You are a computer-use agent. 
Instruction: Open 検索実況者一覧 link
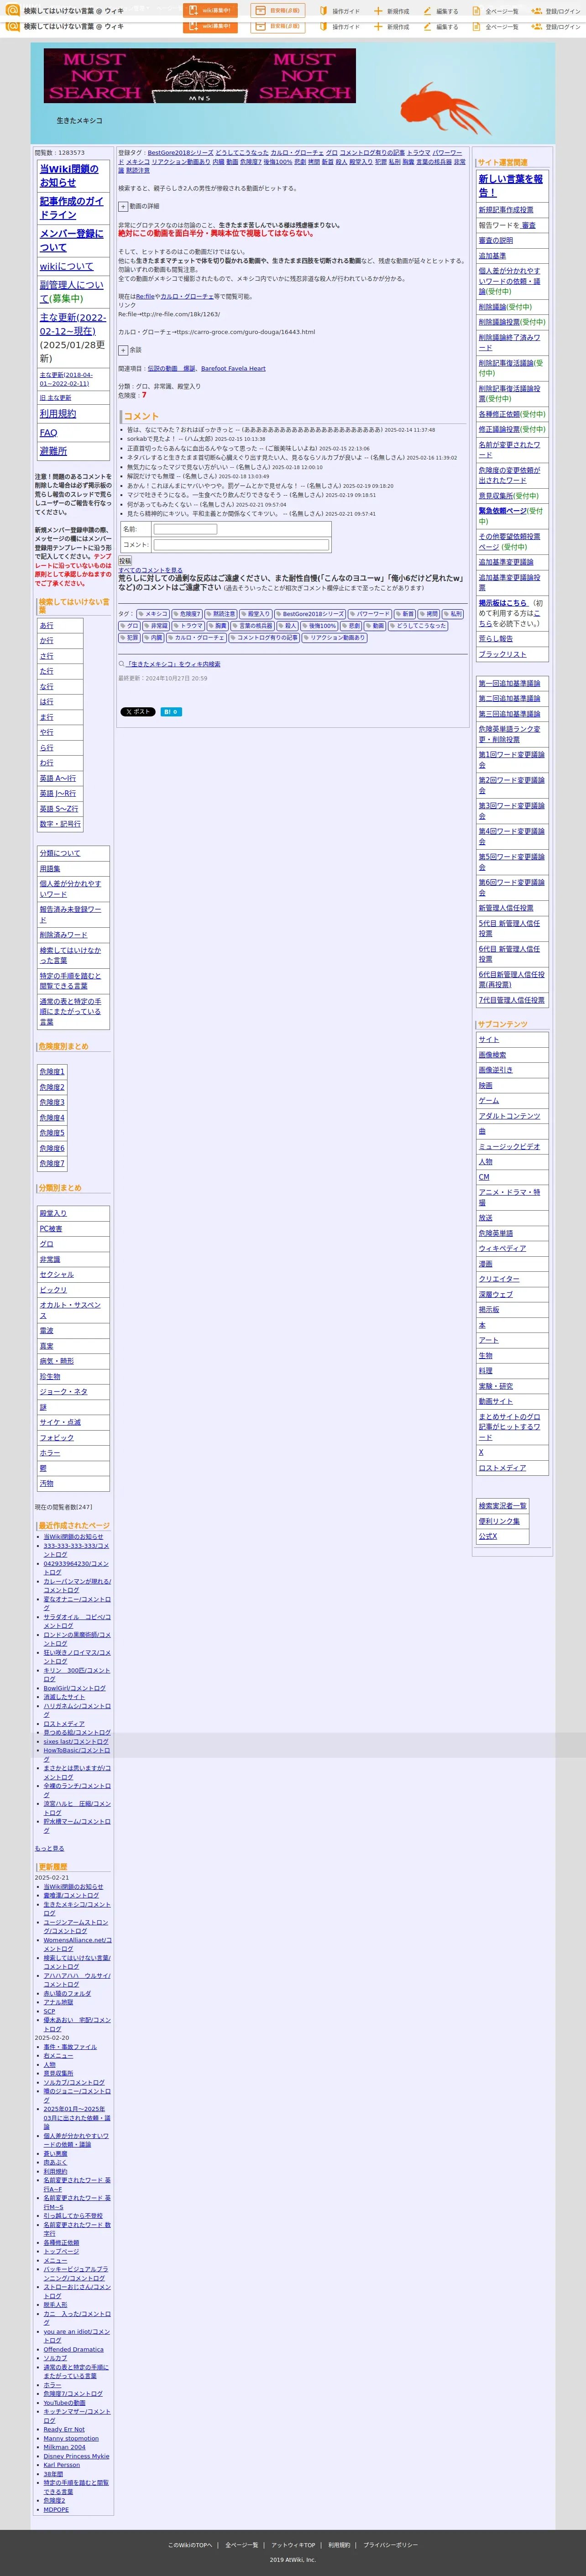pos(502,1506)
